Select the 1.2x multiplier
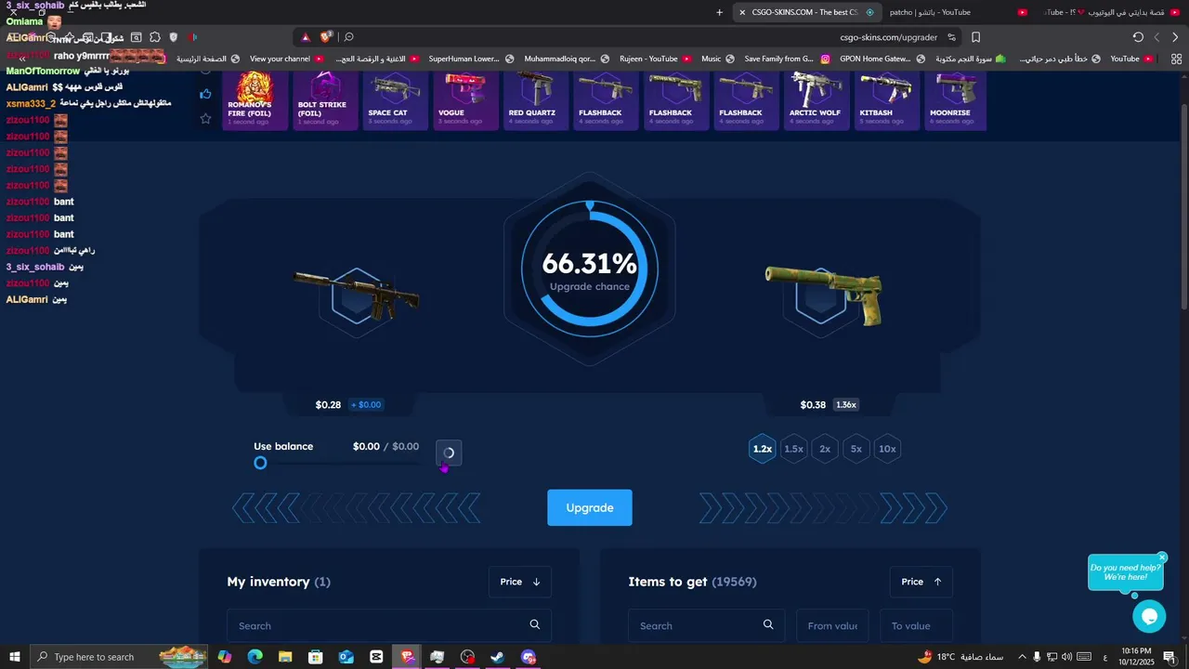Screen dimensions: 1189x669 (x=763, y=449)
